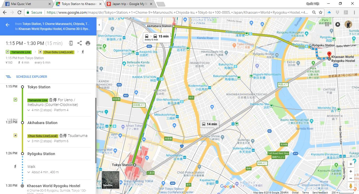
Task: Click the Ryōgoku Station map marker
Action: pos(310,45)
